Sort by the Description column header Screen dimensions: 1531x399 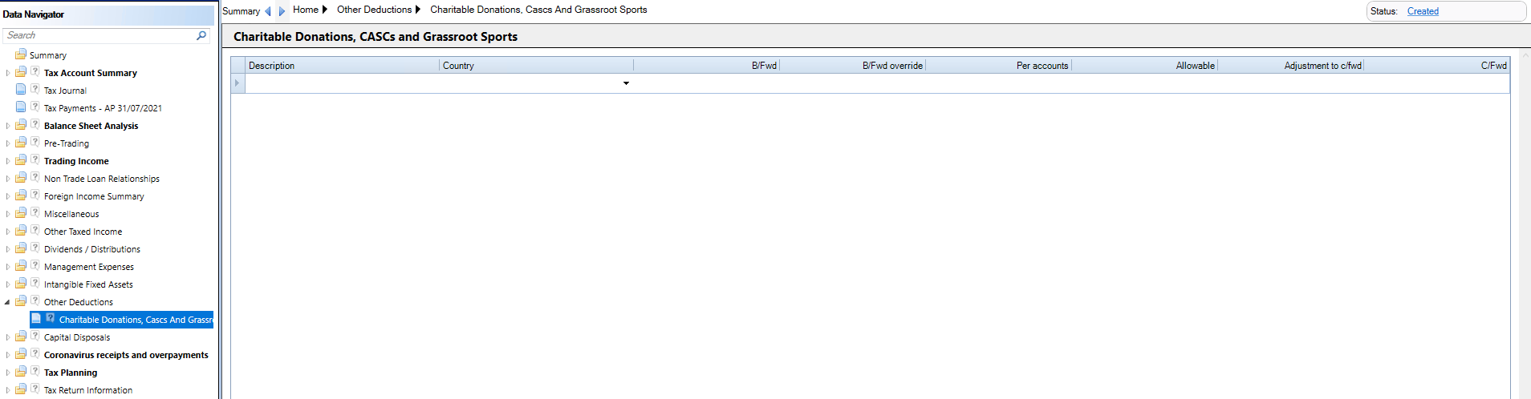343,66
